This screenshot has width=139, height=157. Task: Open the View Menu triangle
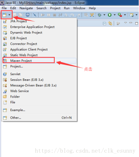125,23
